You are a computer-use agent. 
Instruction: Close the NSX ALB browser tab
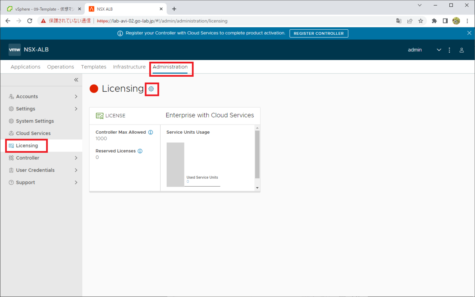pyautogui.click(x=161, y=9)
